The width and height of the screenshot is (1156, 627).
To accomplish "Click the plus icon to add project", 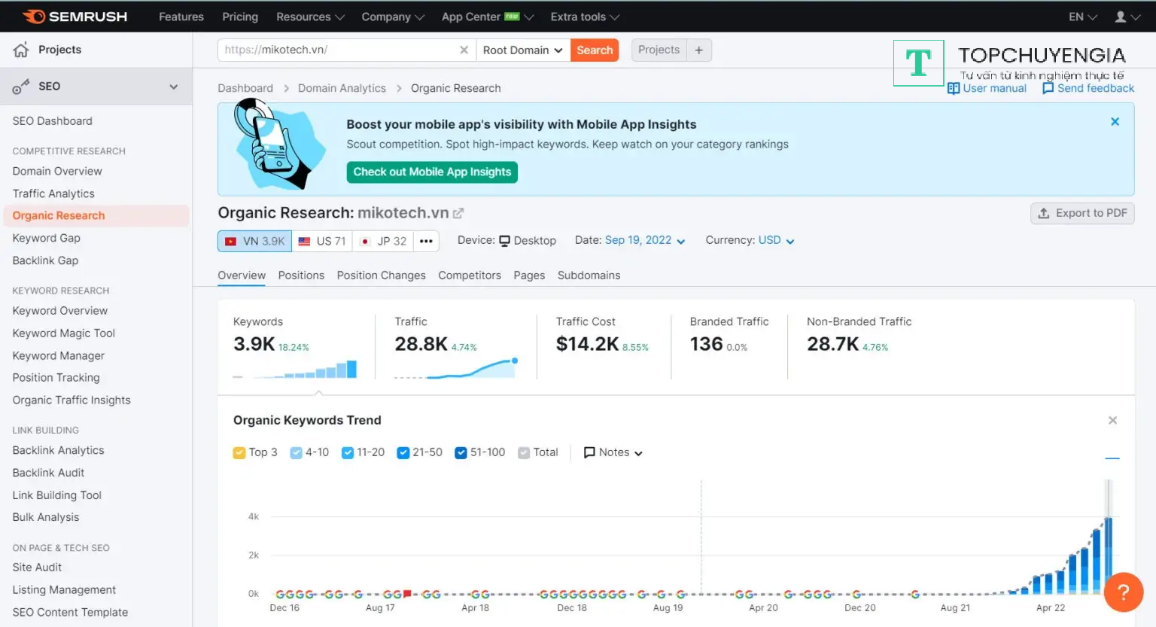I will coord(699,50).
